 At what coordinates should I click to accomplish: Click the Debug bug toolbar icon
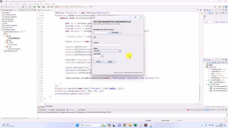[30, 7]
